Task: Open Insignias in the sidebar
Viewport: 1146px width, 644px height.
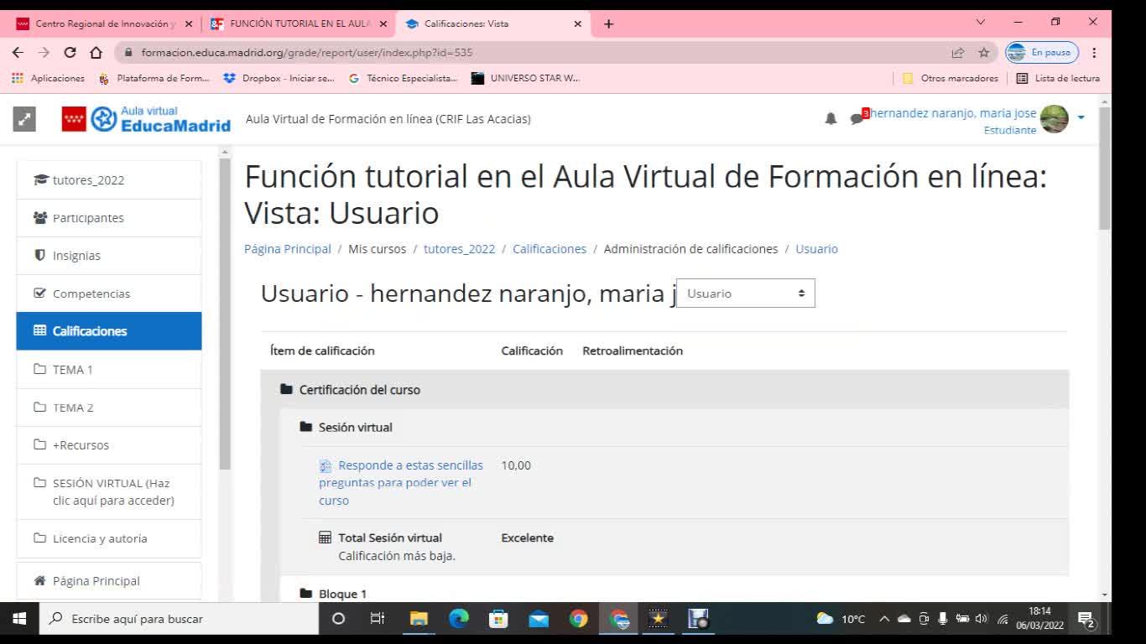Action: [x=109, y=256]
